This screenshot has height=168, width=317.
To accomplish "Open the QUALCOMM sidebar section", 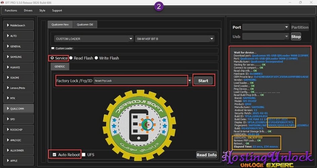I will [18, 109].
